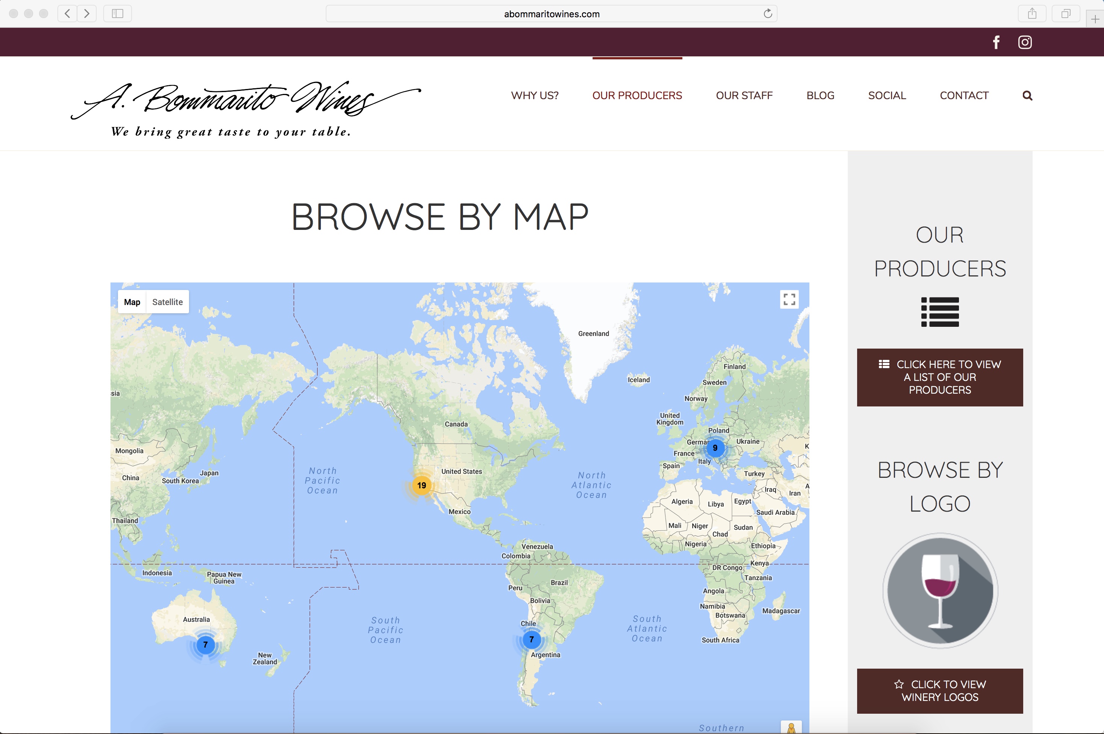Switch map to Map view
Viewport: 1104px width, 734px height.
point(132,302)
